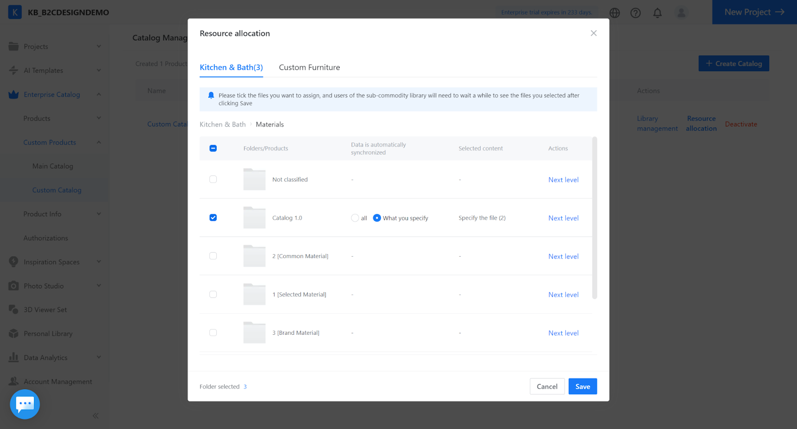Click the Data Analytics chart icon
This screenshot has height=429, width=797.
tap(13, 357)
